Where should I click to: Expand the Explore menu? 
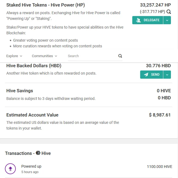coord(14,56)
